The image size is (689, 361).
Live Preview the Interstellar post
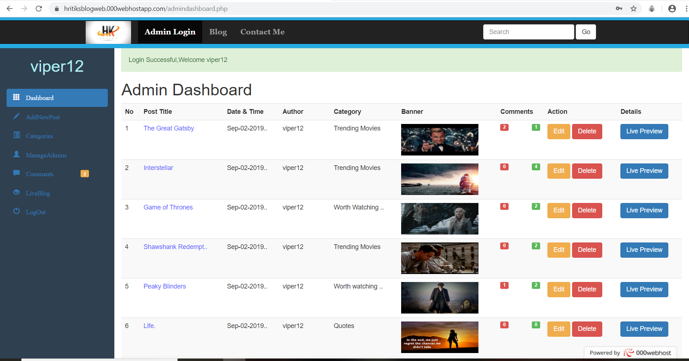644,171
